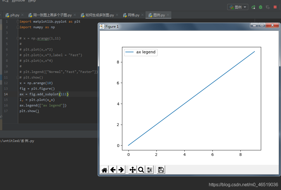Click the Run with coverage icon

[268, 7]
